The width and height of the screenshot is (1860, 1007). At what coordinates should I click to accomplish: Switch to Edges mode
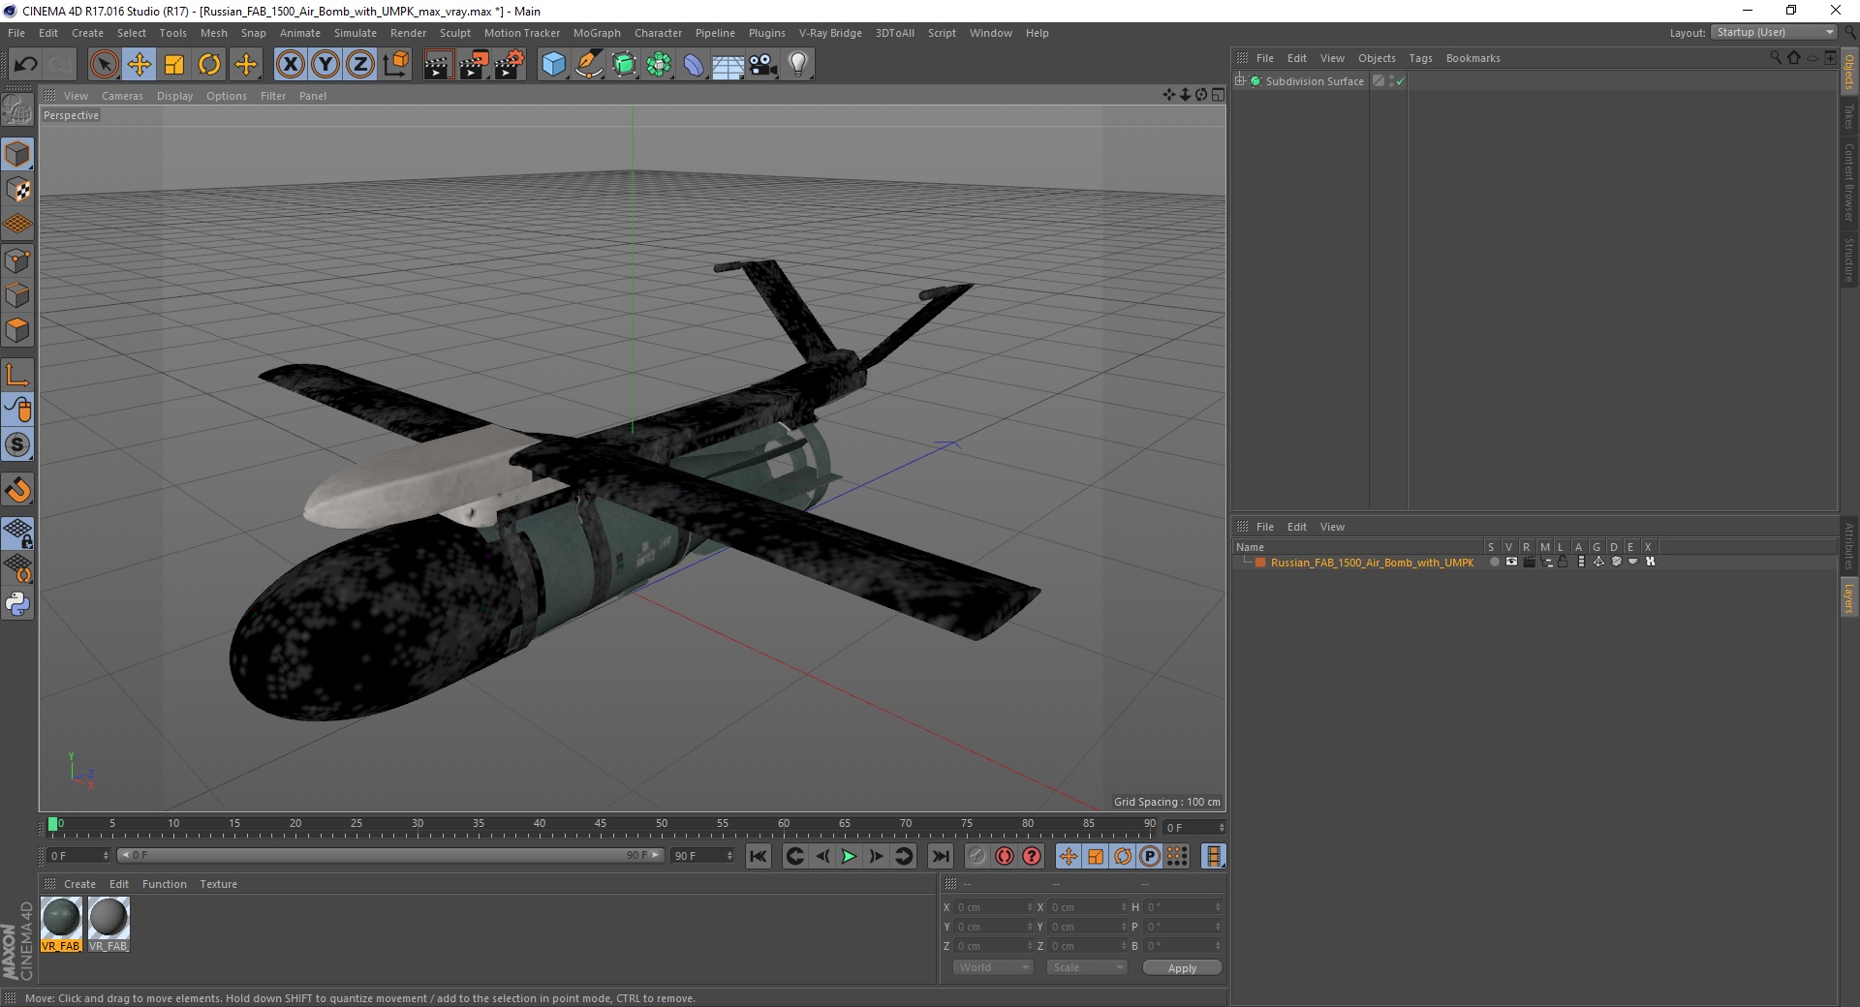[17, 295]
